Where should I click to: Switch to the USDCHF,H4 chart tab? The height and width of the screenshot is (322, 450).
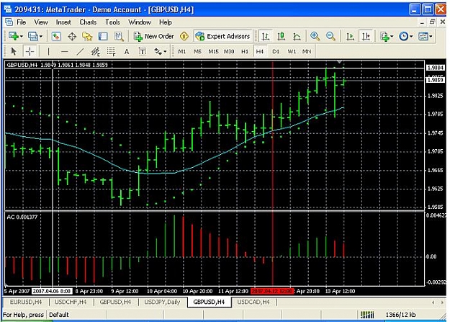point(71,302)
